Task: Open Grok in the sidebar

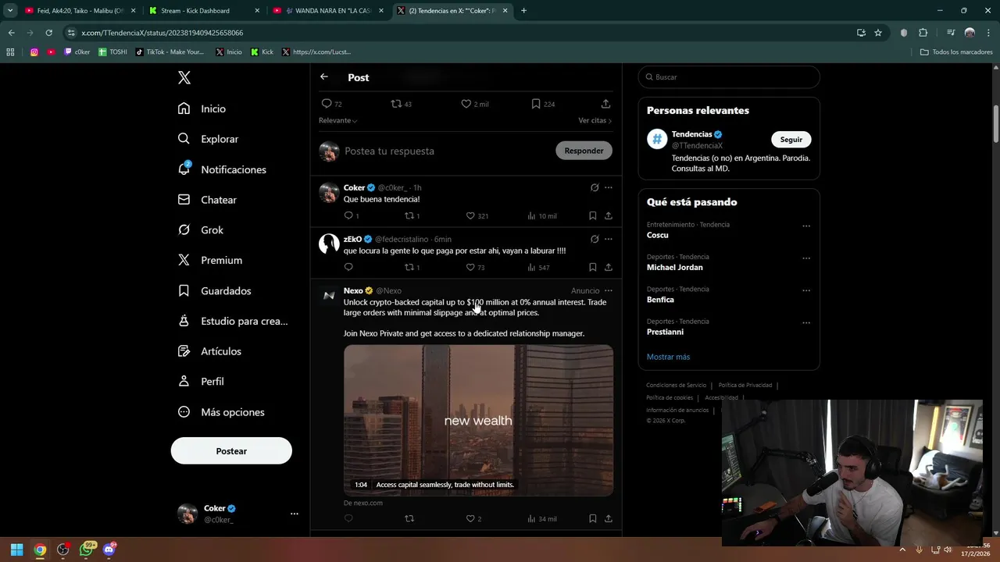Action: (201, 230)
